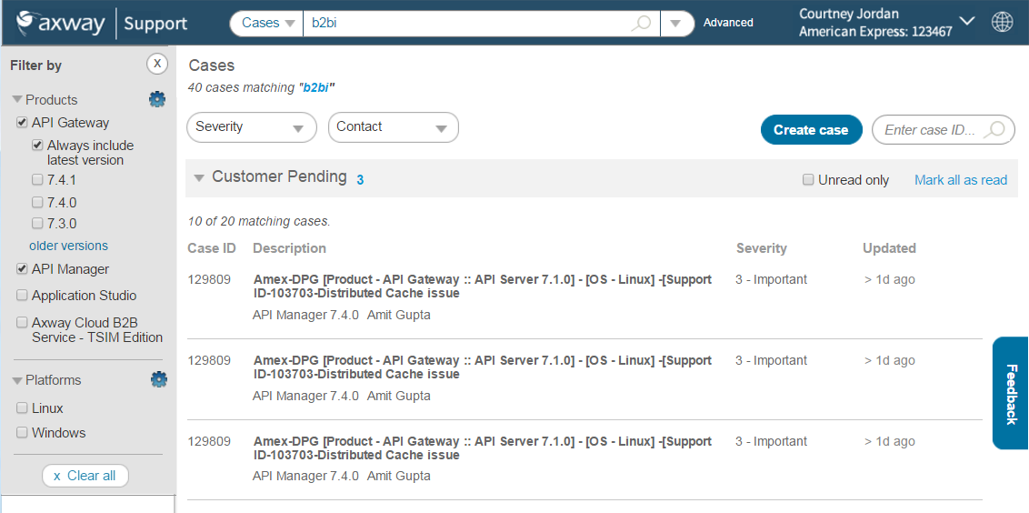Image resolution: width=1029 pixels, height=513 pixels.
Task: Check the Linux platform filter
Action: pos(22,408)
